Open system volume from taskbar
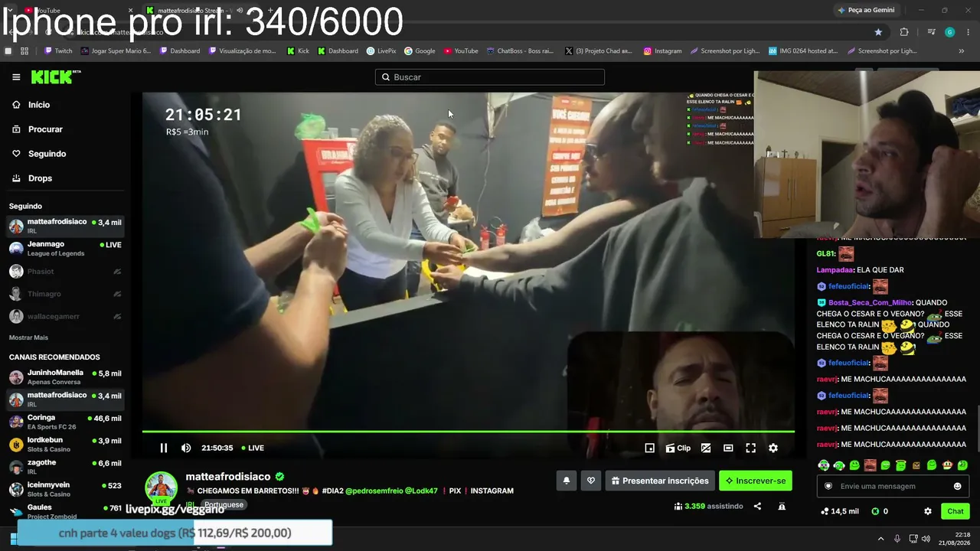 pyautogui.click(x=926, y=539)
